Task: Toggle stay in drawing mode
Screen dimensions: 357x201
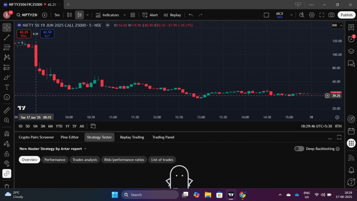Action: coord(7,143)
